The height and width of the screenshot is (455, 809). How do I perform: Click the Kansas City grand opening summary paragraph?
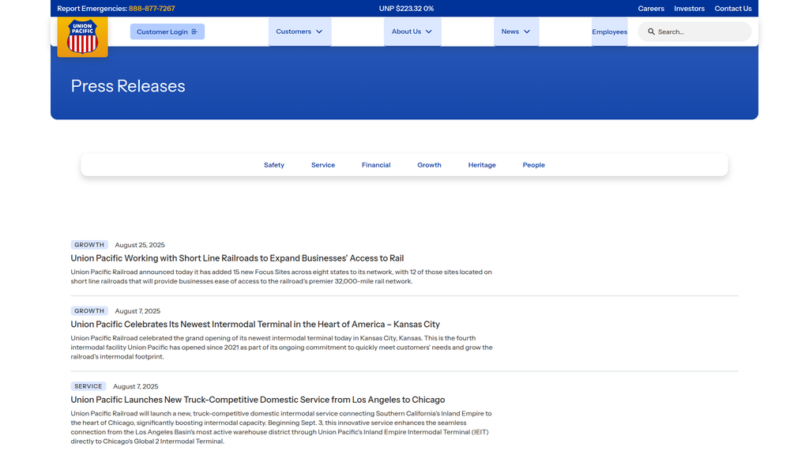tap(282, 348)
